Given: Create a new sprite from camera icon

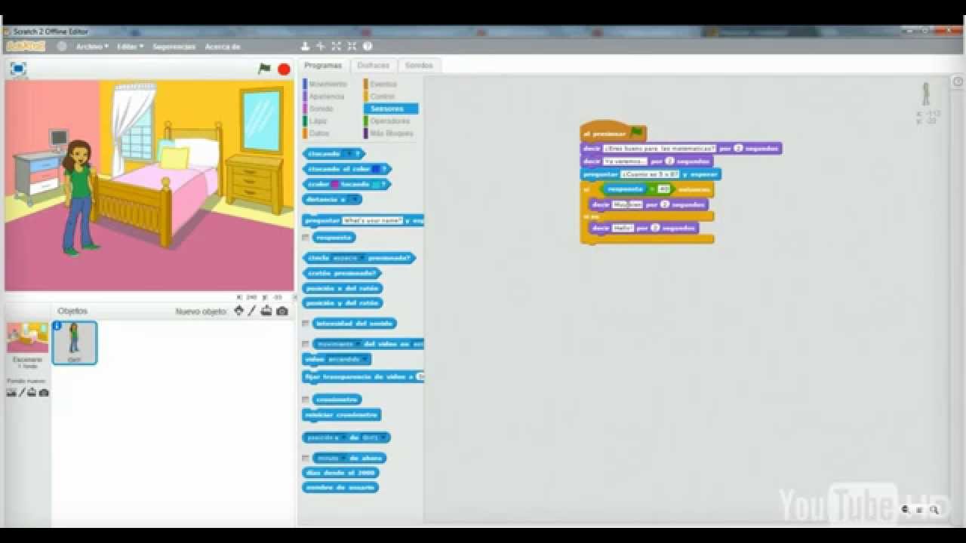Looking at the screenshot, I should [x=281, y=311].
